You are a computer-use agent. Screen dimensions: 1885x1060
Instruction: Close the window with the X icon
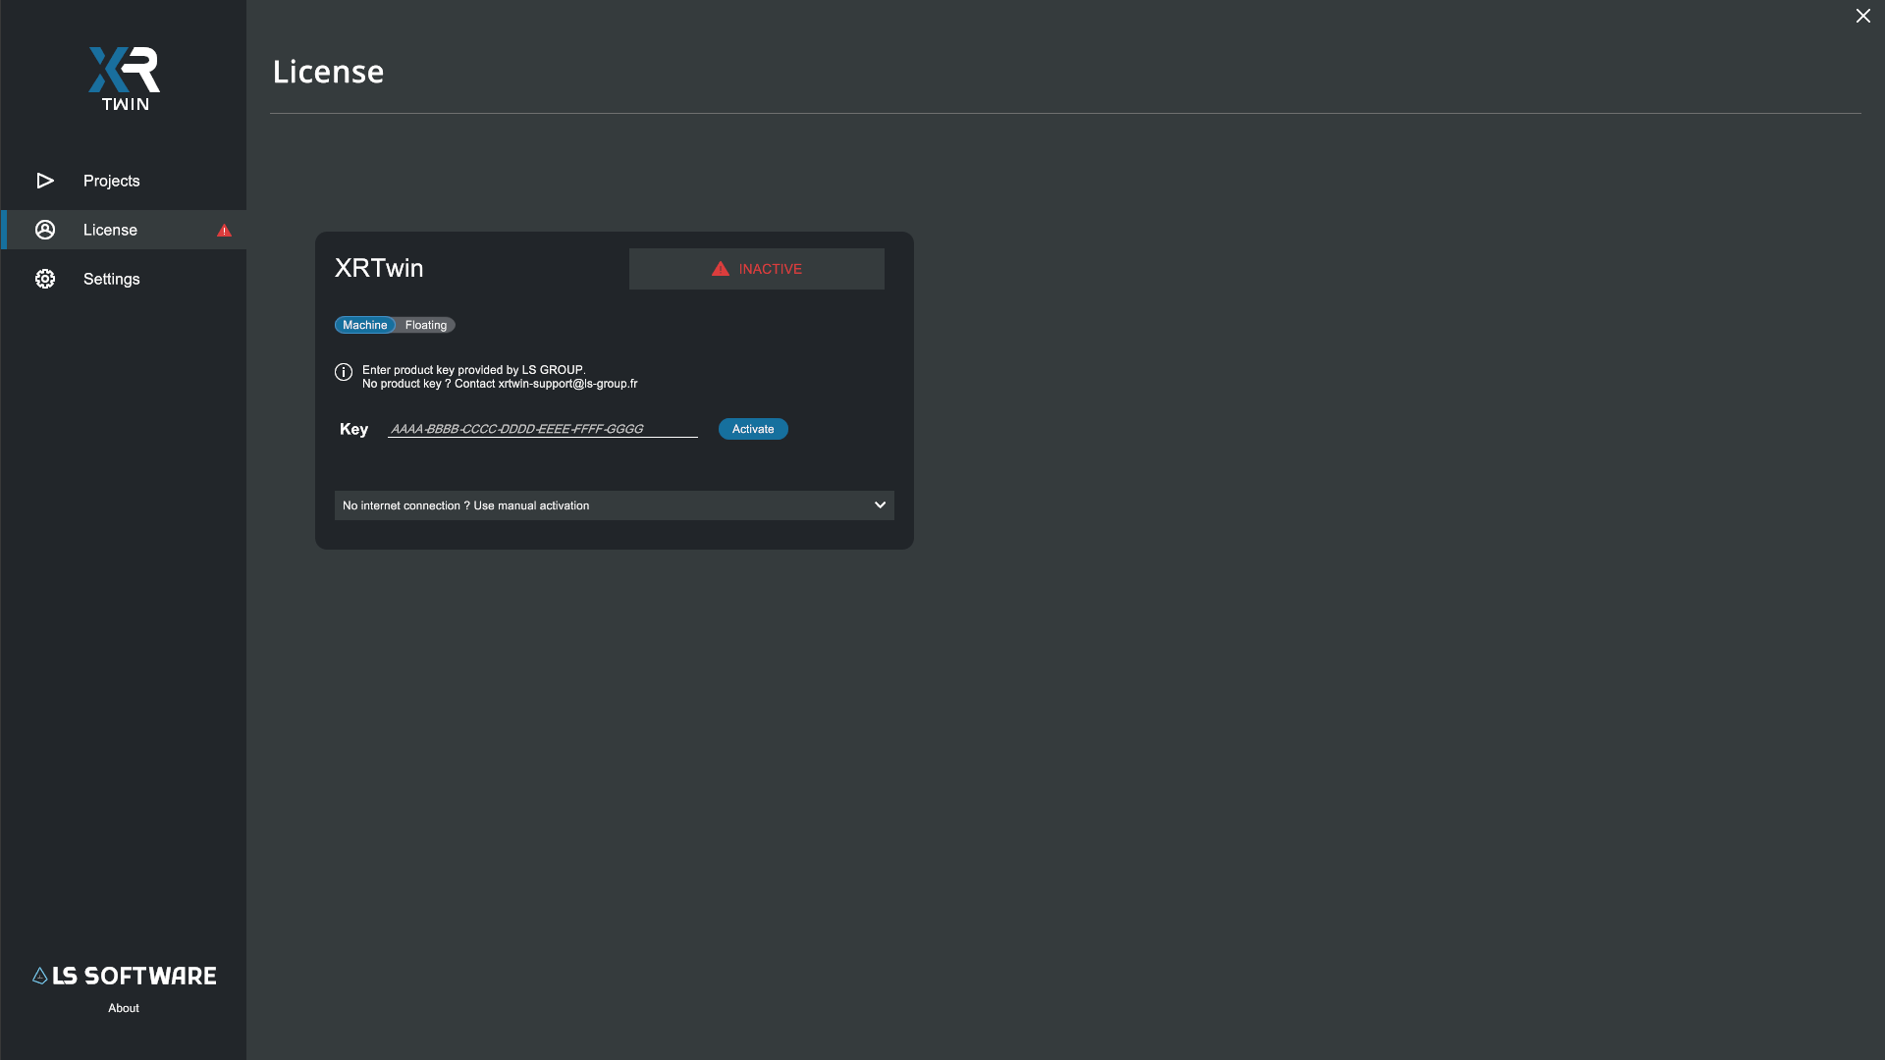[x=1863, y=16]
